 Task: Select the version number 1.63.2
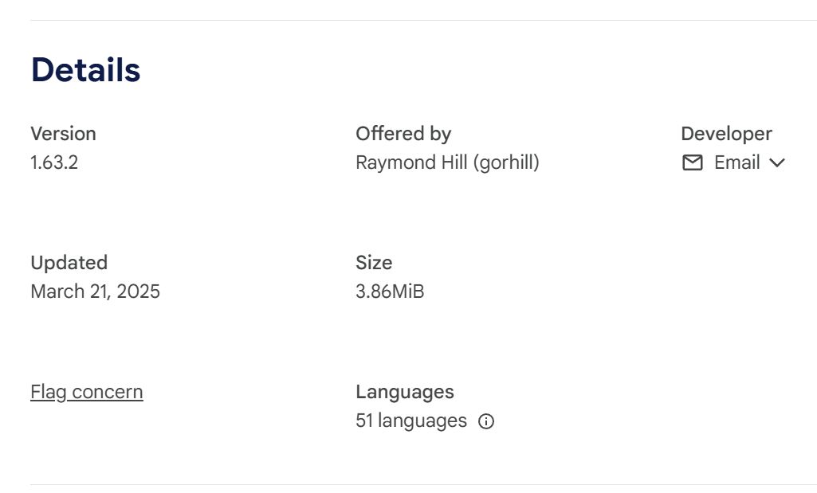pos(54,162)
